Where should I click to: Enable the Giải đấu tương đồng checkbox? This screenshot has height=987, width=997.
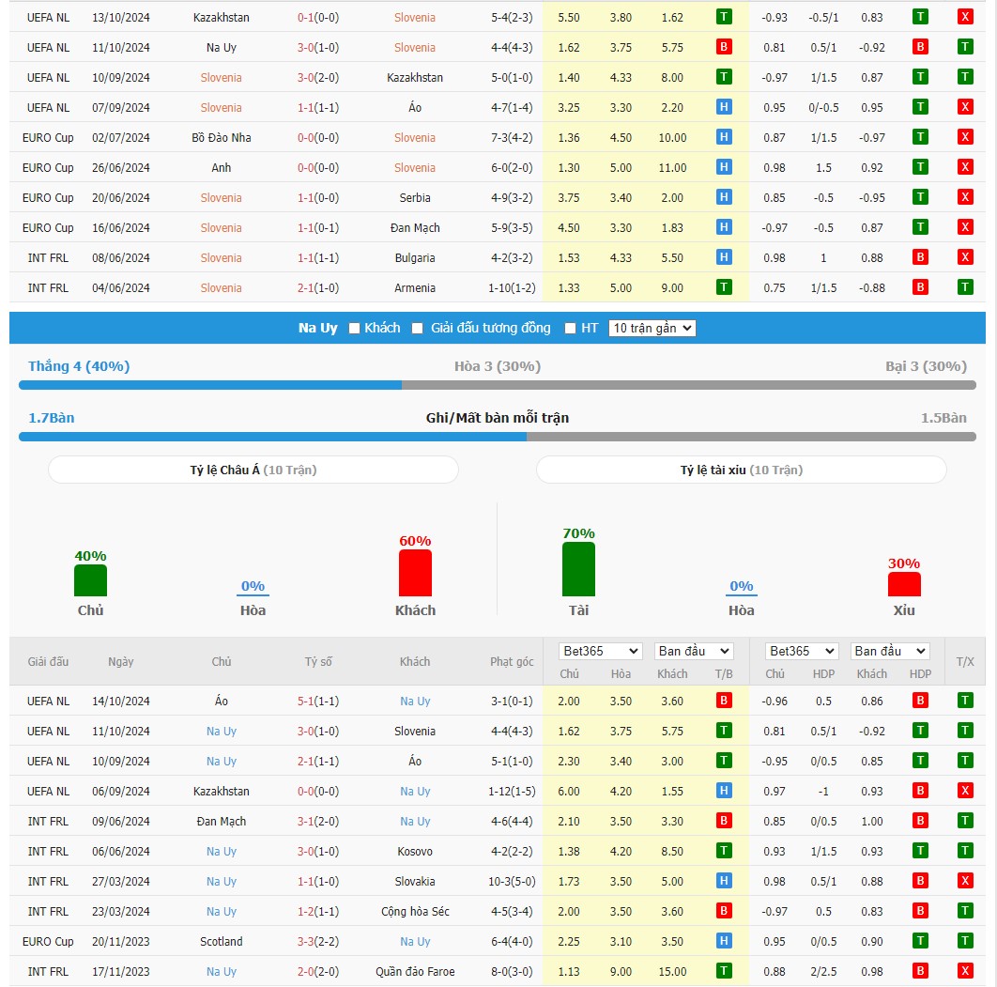pyautogui.click(x=417, y=328)
